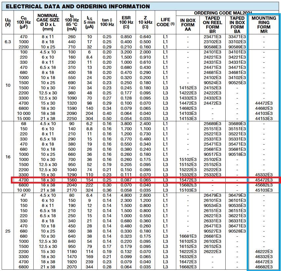Click the TAPED IN BOX FORM BA header
281x271 pixels.
tap(237, 25)
